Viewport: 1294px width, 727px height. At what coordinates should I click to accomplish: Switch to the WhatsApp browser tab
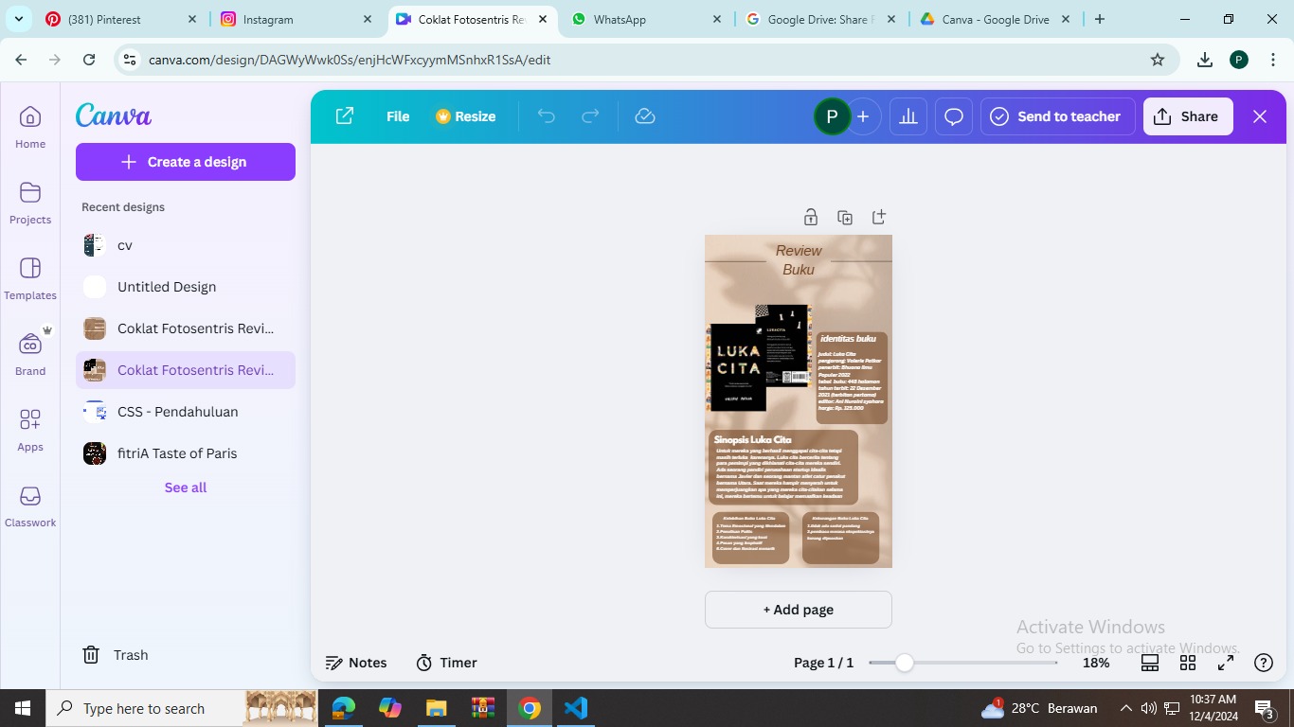620,19
